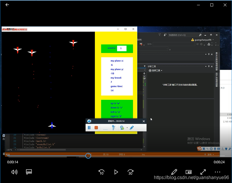
Task: Toggle IME punctuation mode
Action: tap(207, 149)
